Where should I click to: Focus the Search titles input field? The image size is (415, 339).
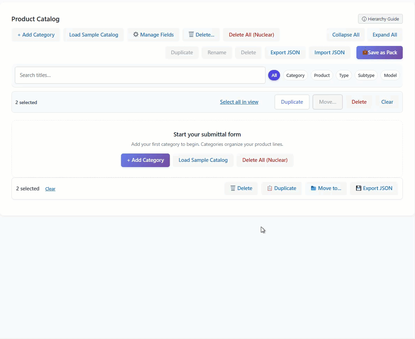pos(140,75)
